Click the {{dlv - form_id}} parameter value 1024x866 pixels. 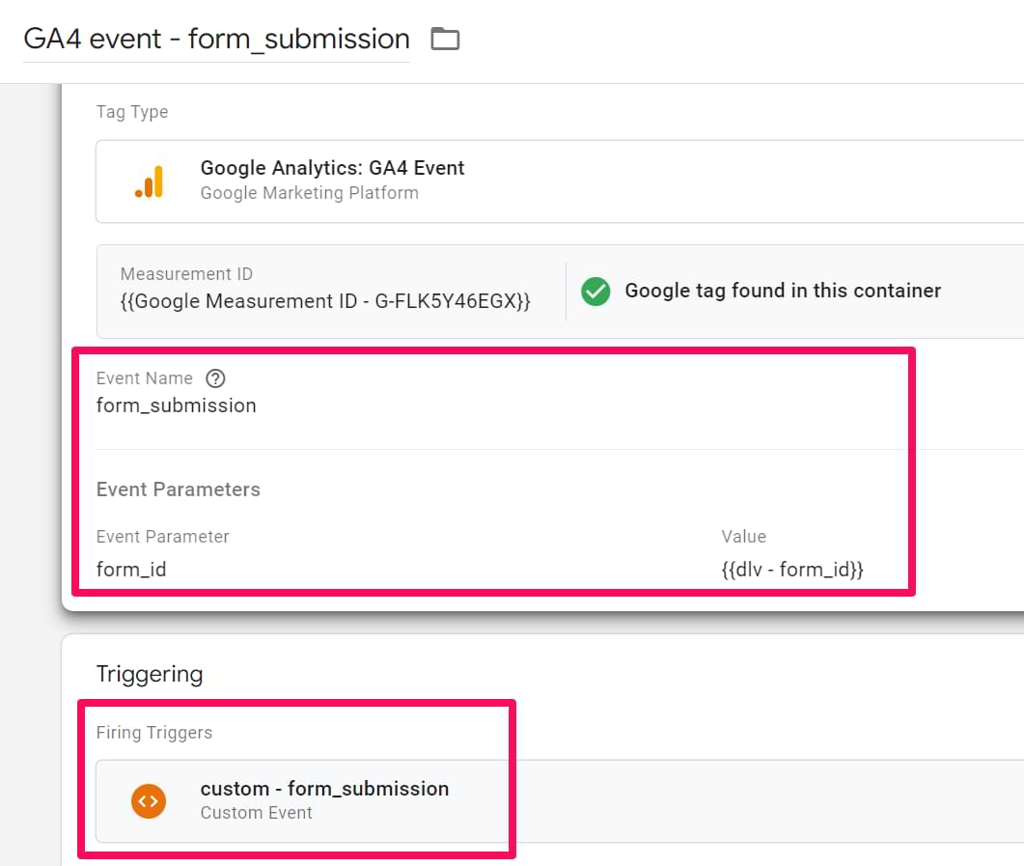tap(791, 570)
